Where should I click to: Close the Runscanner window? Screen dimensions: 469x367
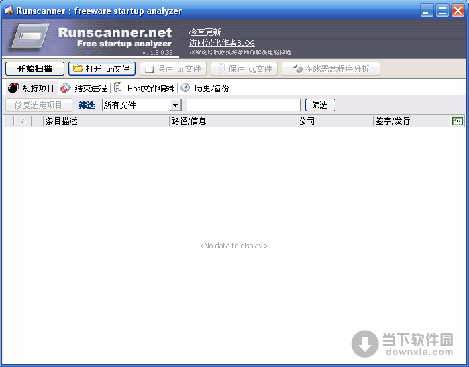(x=458, y=11)
